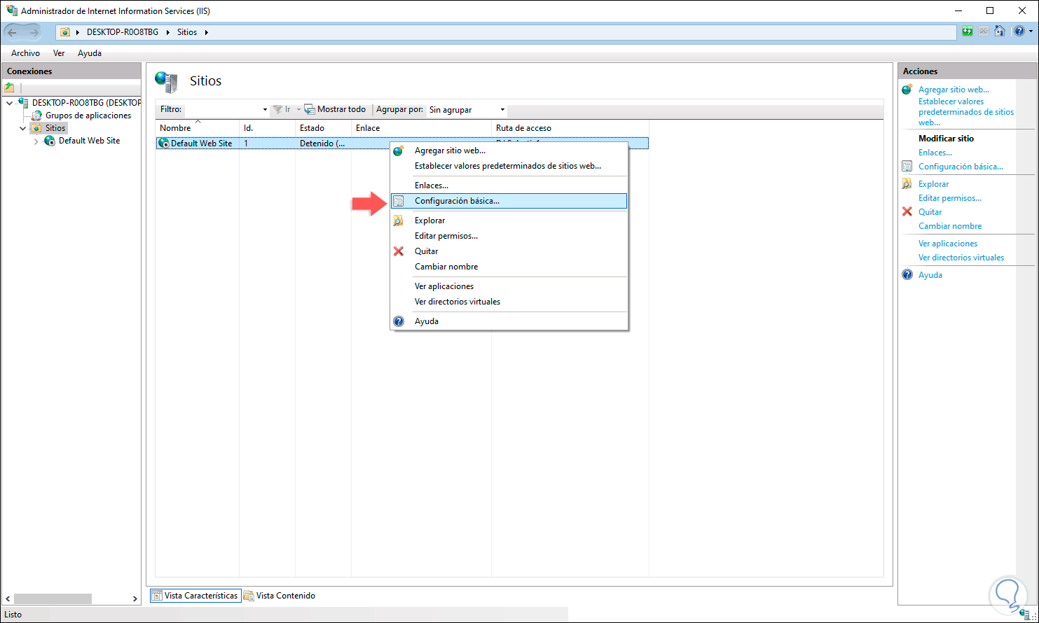Choose Enlaces... in the context menu

point(509,185)
